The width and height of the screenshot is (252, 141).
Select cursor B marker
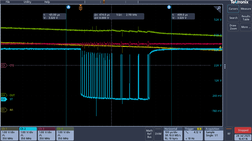[169, 7]
